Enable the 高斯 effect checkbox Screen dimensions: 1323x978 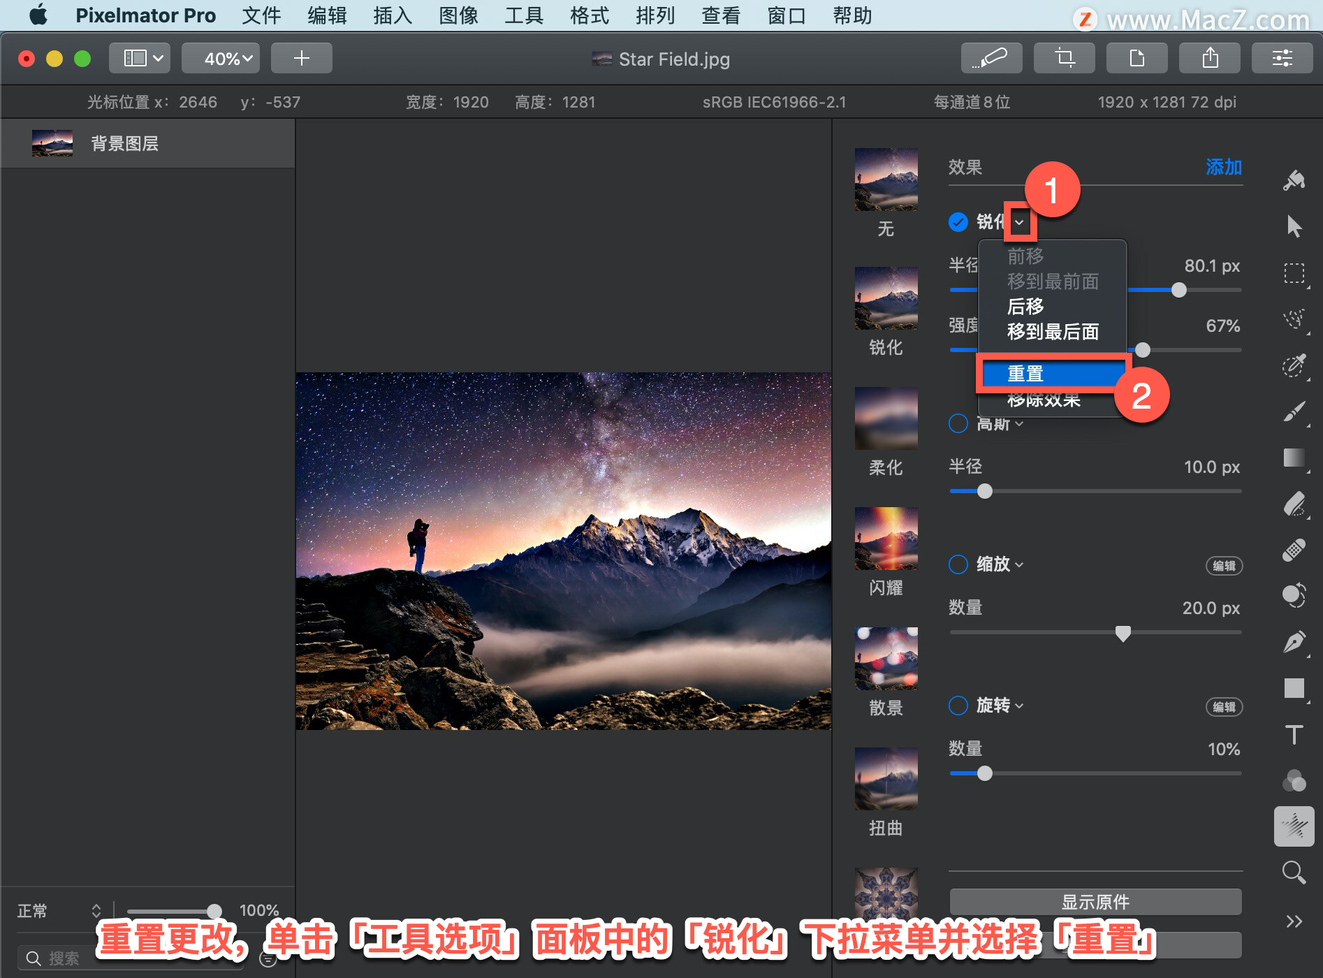coord(958,423)
